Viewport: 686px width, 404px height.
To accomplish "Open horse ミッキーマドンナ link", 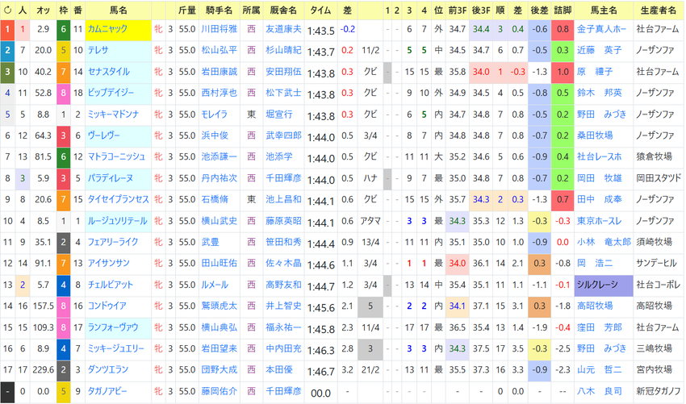I will (x=113, y=115).
